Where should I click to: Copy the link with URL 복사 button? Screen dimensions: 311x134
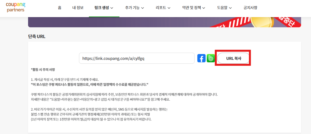click(x=233, y=58)
